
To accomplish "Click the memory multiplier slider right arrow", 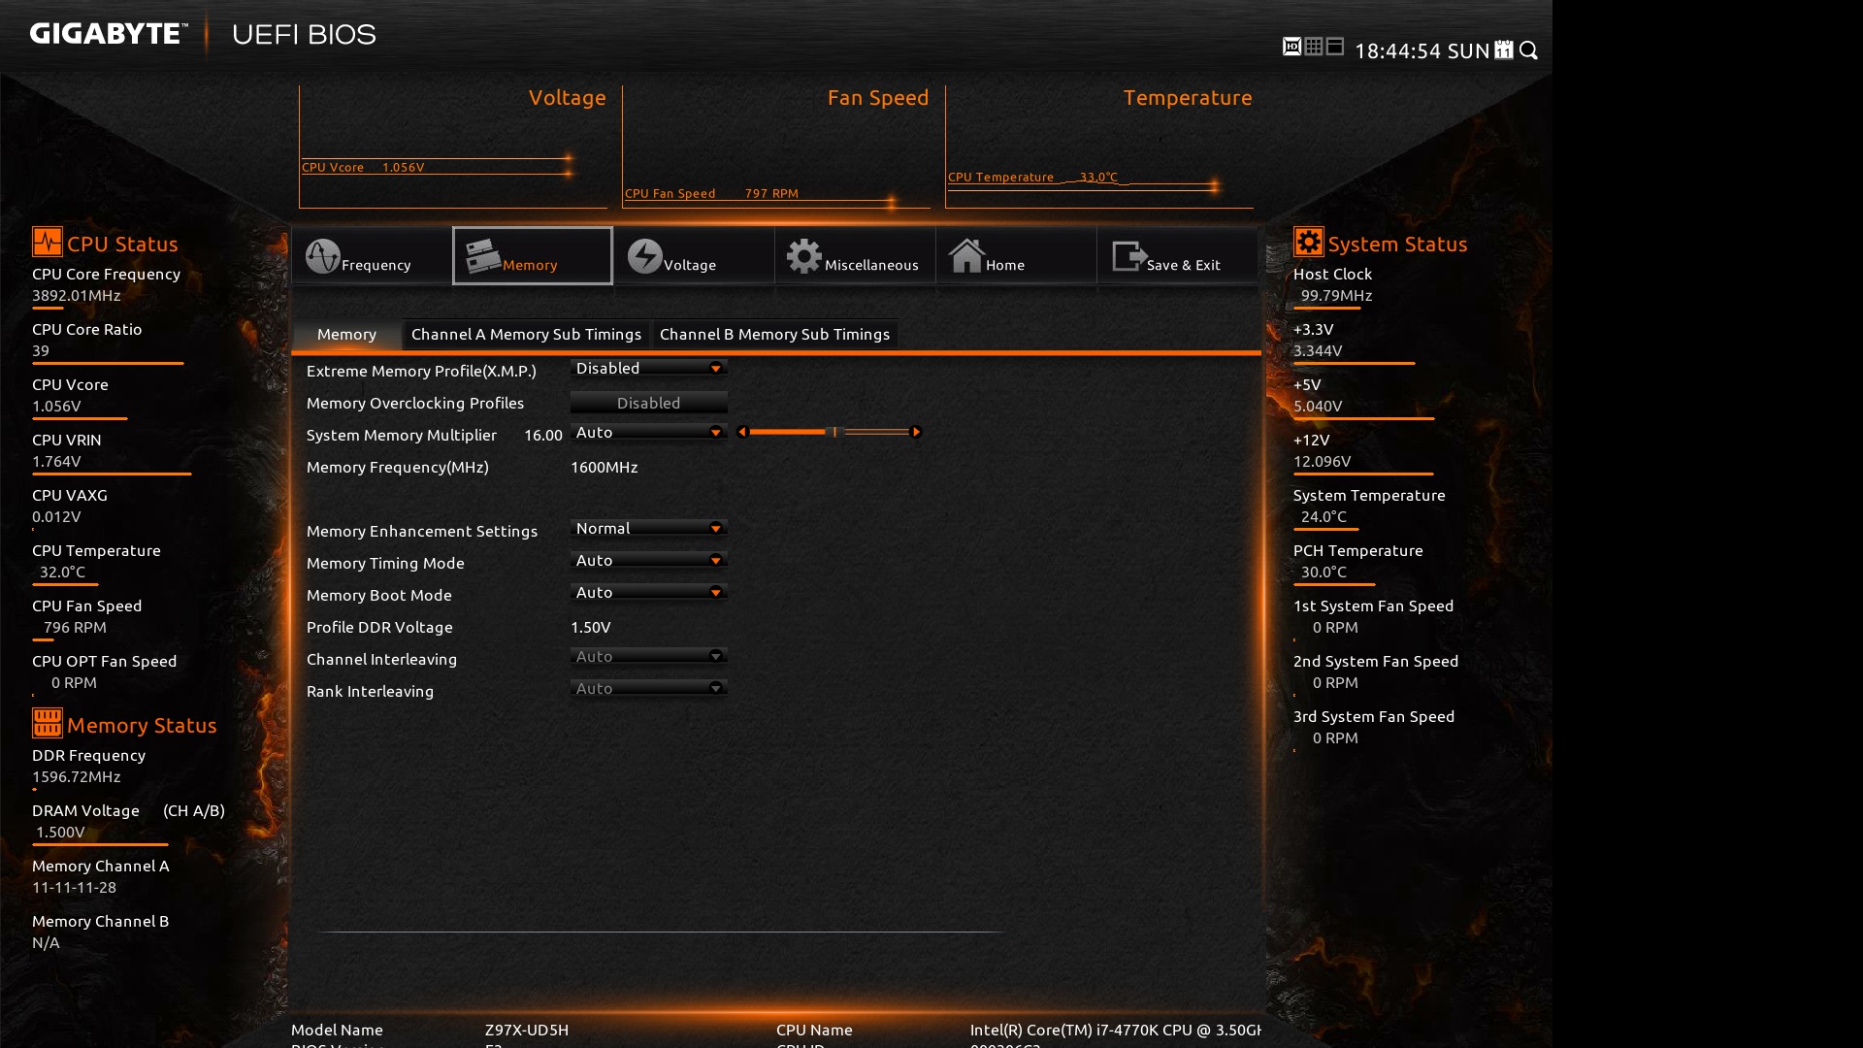I will click(916, 432).
